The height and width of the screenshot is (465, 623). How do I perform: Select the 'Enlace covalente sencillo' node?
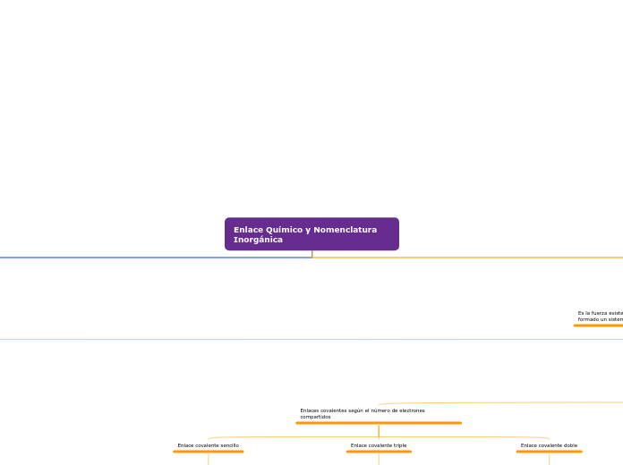tap(209, 445)
